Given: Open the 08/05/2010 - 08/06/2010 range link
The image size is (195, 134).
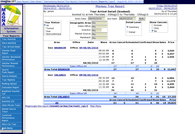Looking at the screenshot, I should click(x=163, y=8).
